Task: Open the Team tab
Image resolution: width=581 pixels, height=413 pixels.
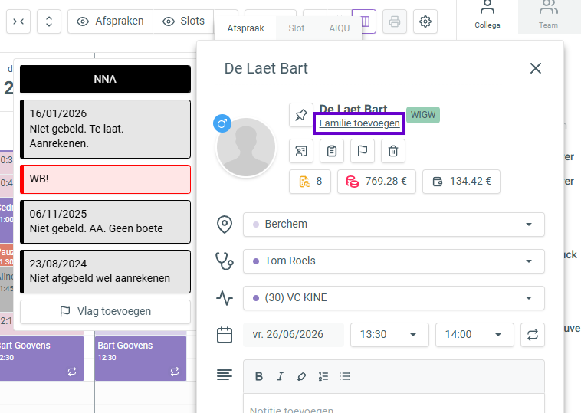Action: point(548,17)
